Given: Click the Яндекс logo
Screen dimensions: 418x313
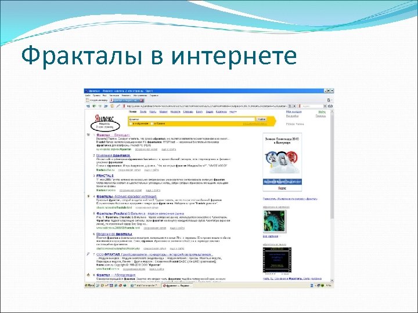Looking at the screenshot, I should click(x=105, y=118).
